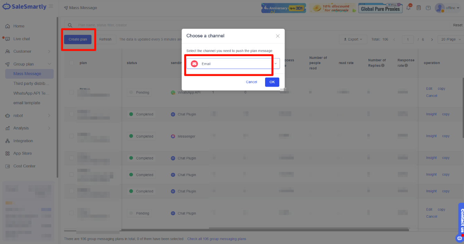
Task: Close the Choose a channel dialog
Action: click(278, 36)
